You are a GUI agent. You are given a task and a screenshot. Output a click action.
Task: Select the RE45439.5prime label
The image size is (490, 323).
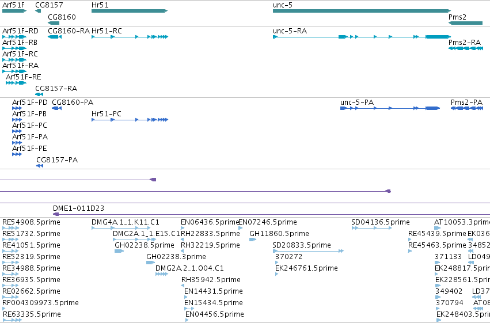437,234
